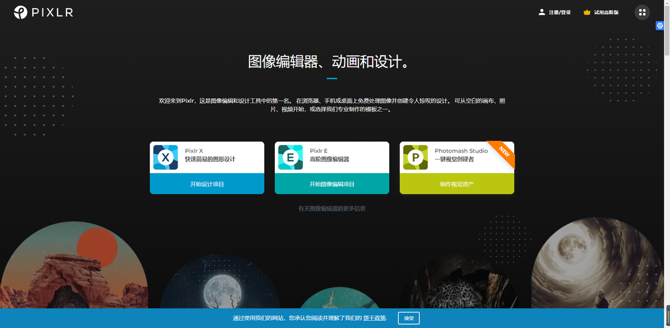Click 开始设计项目 button
This screenshot has width=670, height=328.
click(x=207, y=184)
